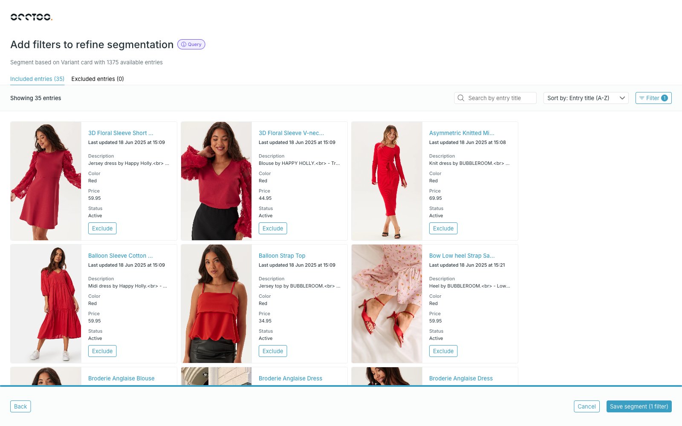Click the Balloon Strap Top photo
682x426 pixels.
tap(217, 304)
